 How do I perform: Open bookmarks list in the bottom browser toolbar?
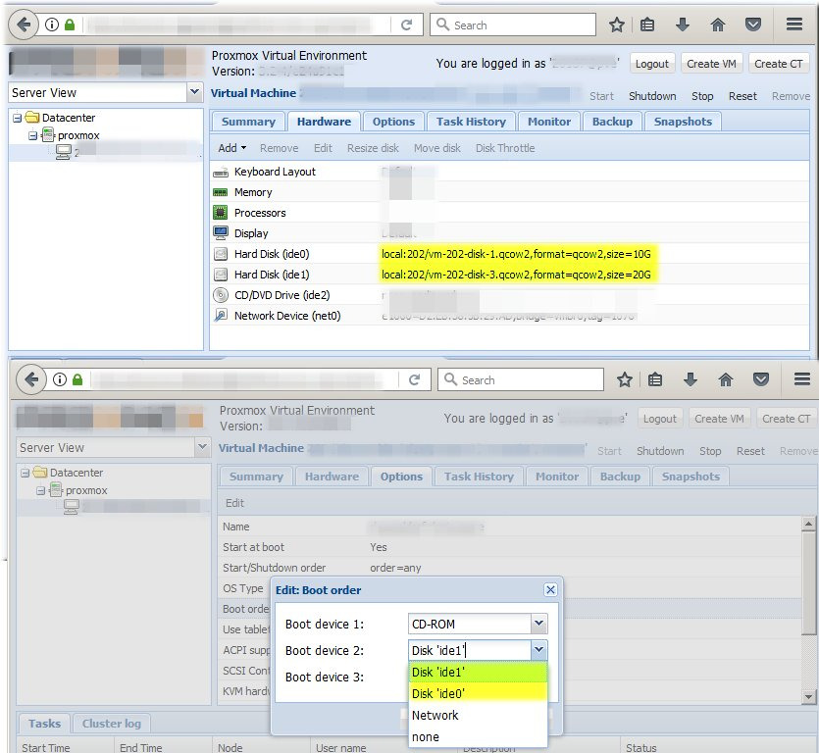[x=655, y=379]
